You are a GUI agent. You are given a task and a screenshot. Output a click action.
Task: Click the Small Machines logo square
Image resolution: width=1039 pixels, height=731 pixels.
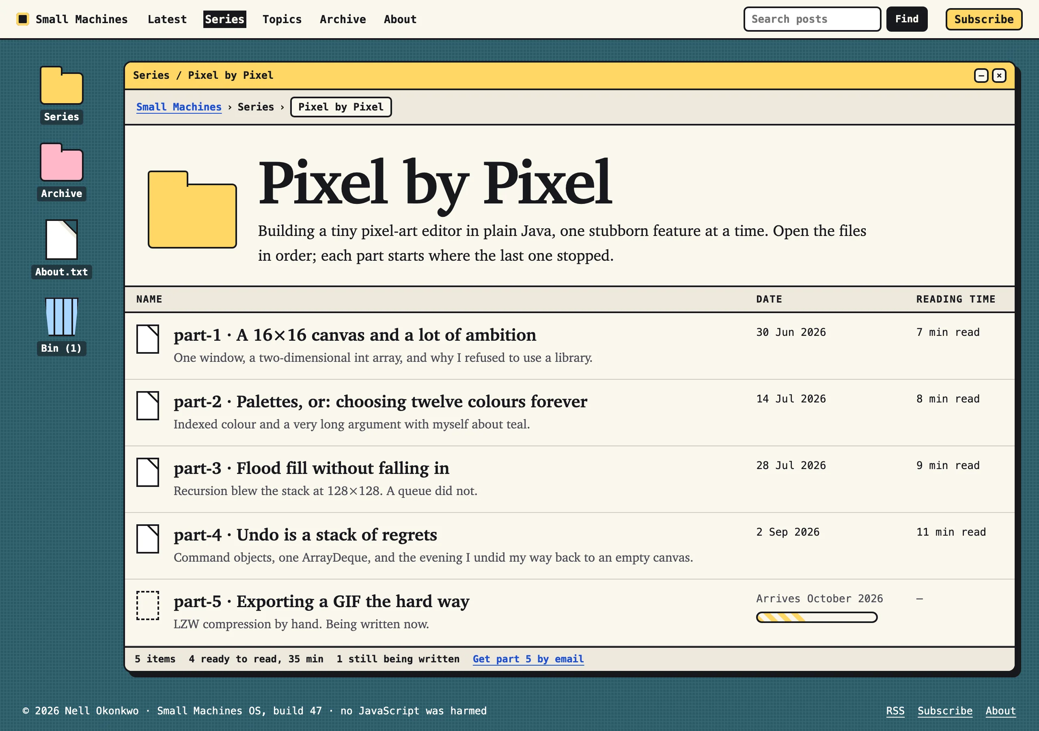[x=23, y=19]
